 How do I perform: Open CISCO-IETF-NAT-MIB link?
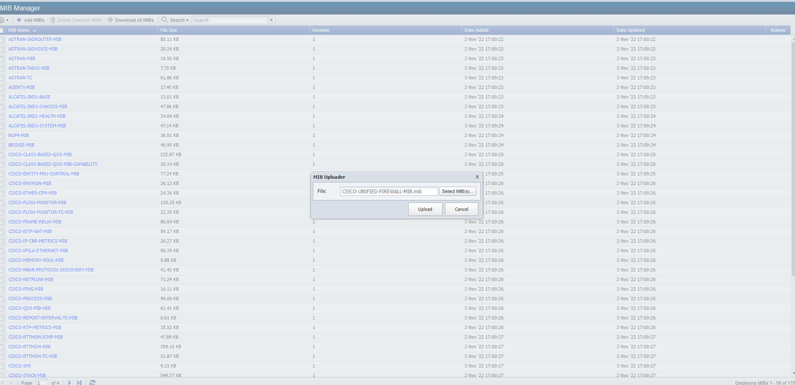pyautogui.click(x=30, y=231)
